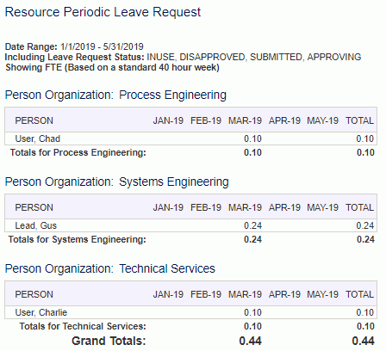Click TOTAL header in Systems Engineering table
This screenshot has height=351, width=386.
click(x=359, y=207)
